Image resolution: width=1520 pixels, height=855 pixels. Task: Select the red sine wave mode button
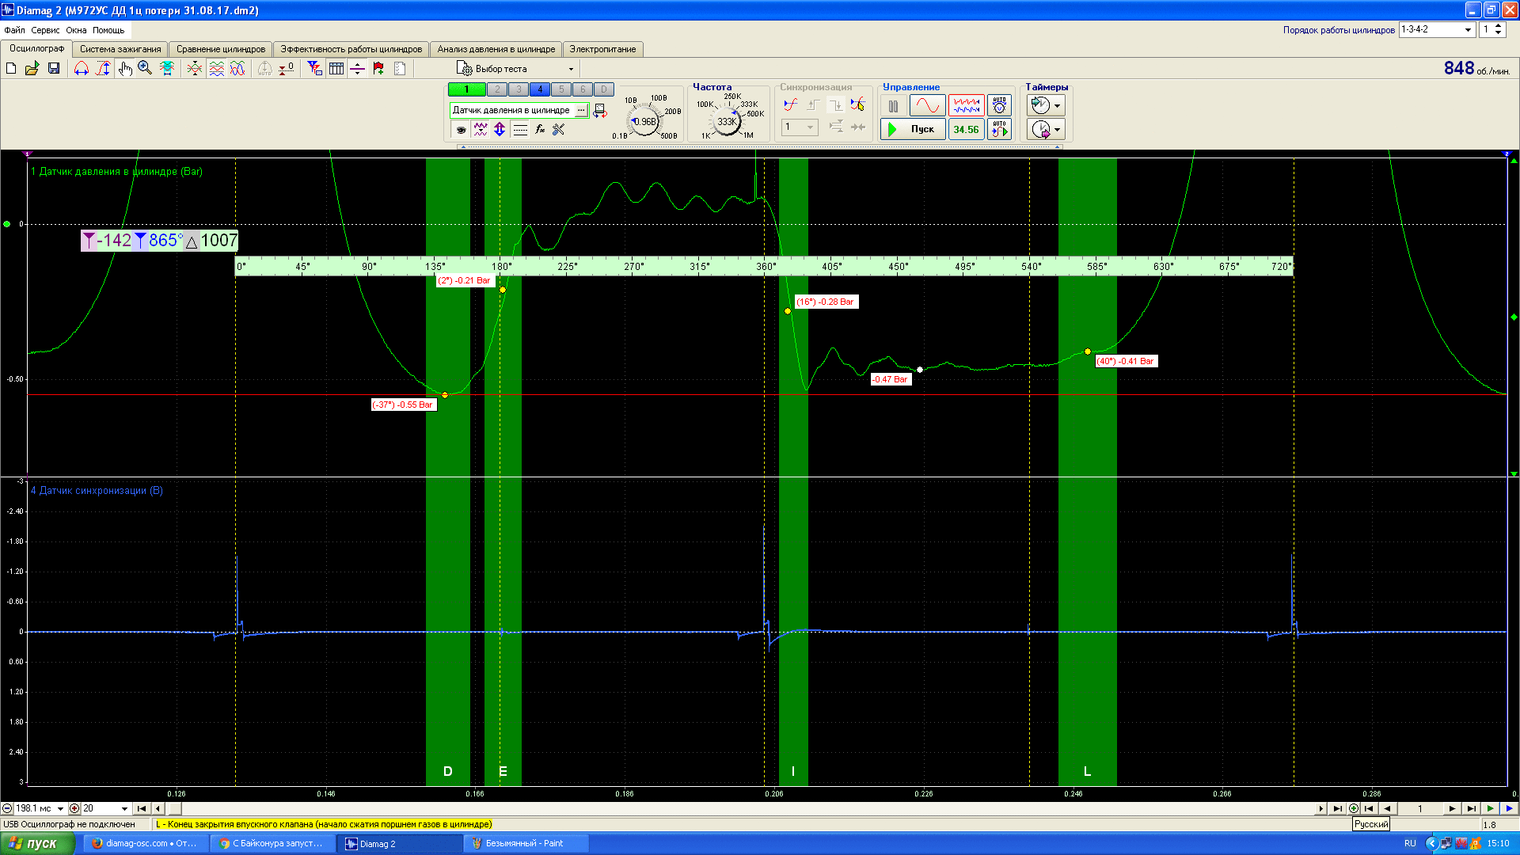pyautogui.click(x=927, y=106)
